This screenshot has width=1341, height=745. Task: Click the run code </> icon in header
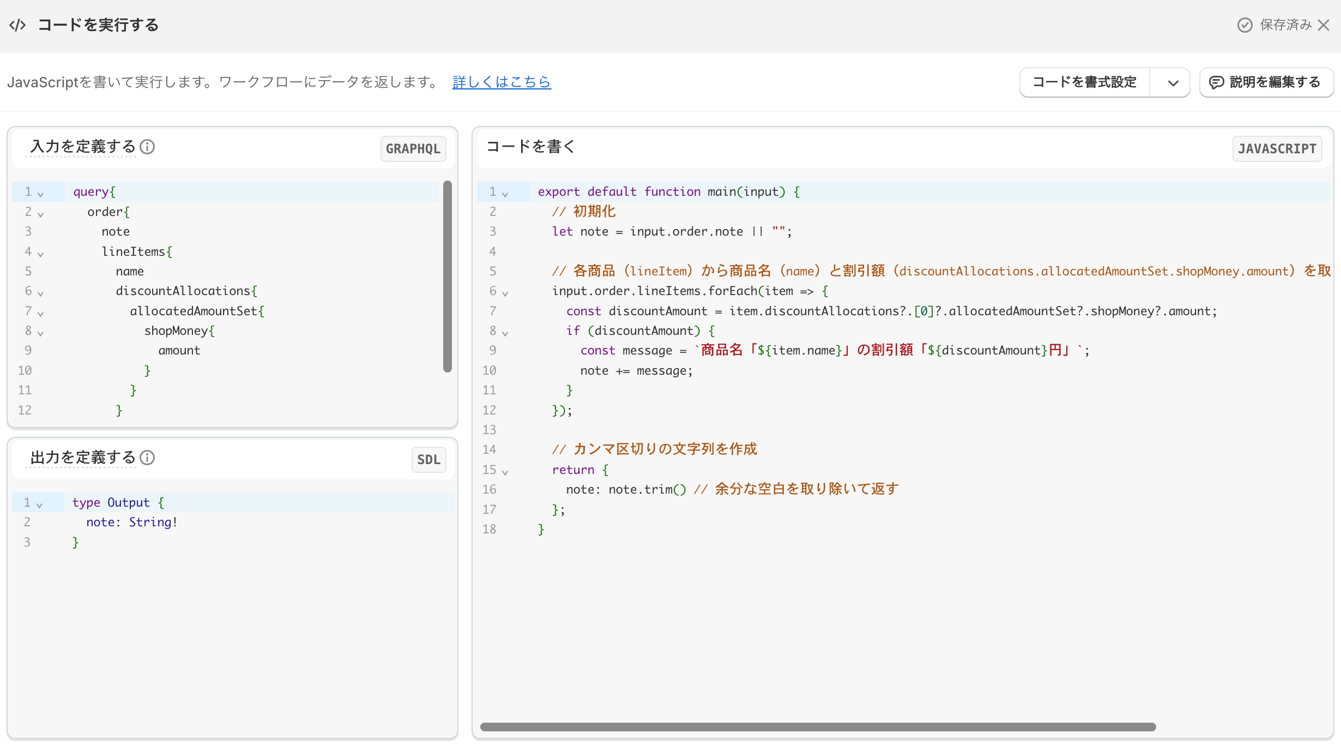17,25
